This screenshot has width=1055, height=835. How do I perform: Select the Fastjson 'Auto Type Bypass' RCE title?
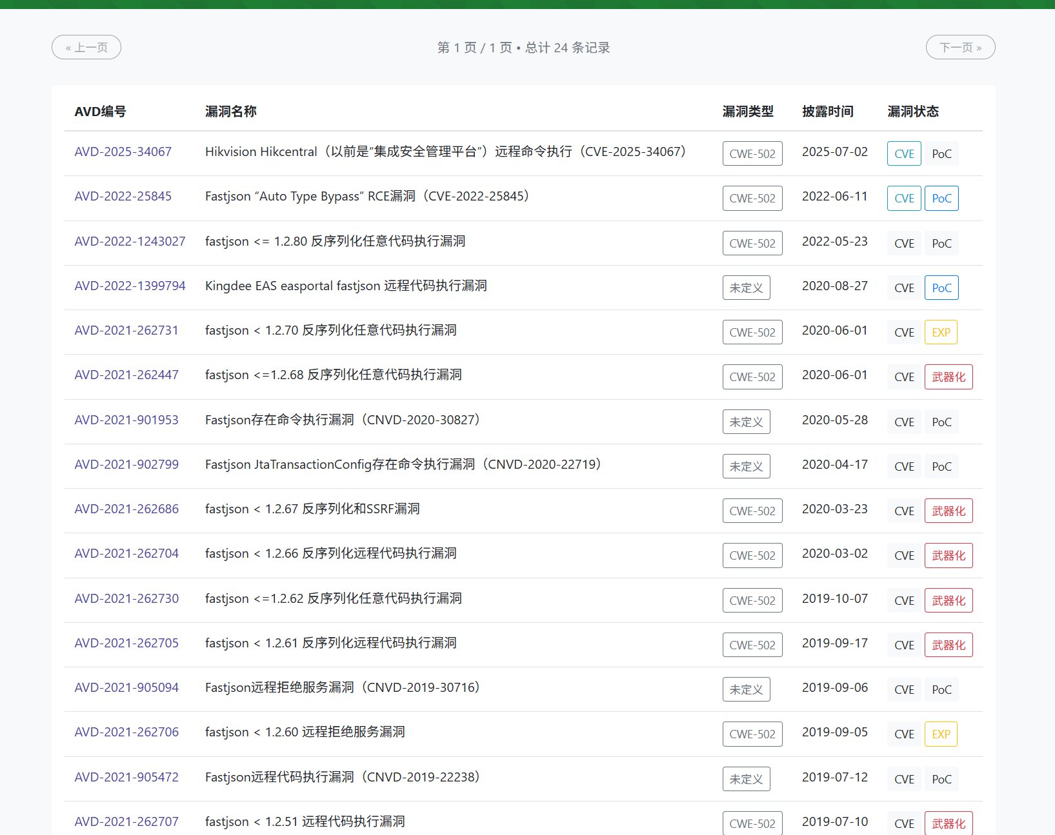point(367,196)
